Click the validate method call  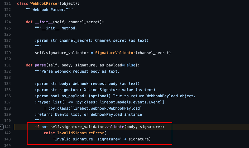pyautogui.click(x=115, y=127)
